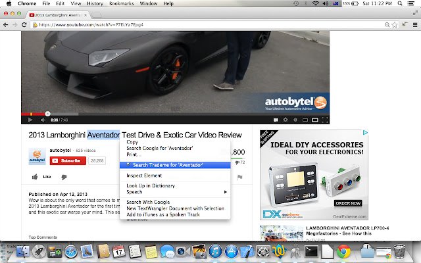
Task: Open the Notification Center icon
Action: [410, 3]
